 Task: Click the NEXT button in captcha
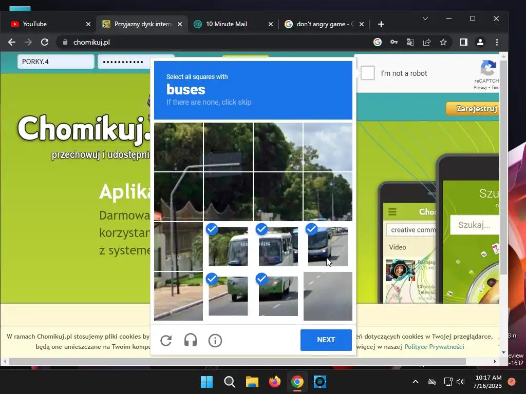click(x=326, y=340)
